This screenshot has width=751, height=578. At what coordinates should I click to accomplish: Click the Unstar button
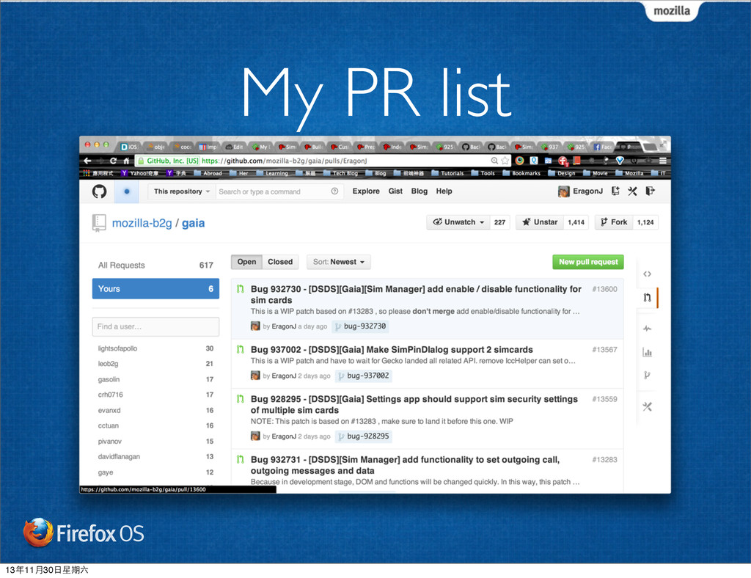(540, 222)
